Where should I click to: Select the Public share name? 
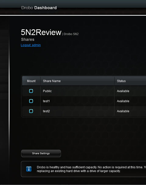[x=47, y=91]
